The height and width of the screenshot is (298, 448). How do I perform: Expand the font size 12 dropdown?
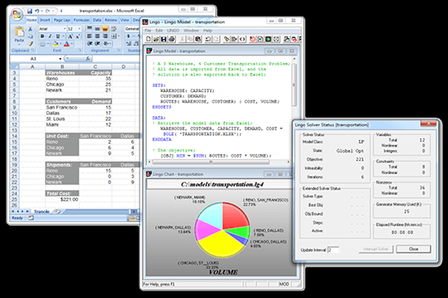pyautogui.click(x=79, y=29)
